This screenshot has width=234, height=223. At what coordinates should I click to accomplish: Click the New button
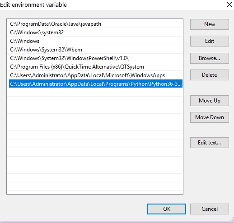(x=210, y=24)
